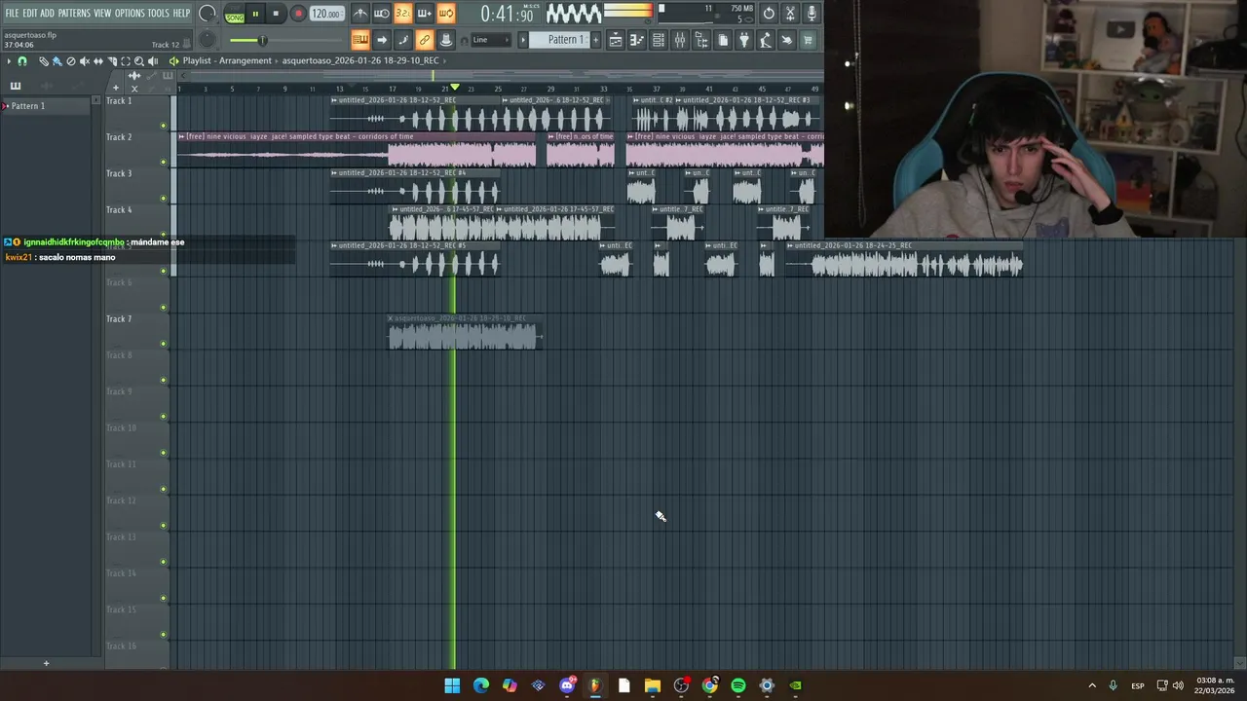Screen dimensions: 1247x701
Task: Toggle wait for input before recording
Action: pos(382,14)
